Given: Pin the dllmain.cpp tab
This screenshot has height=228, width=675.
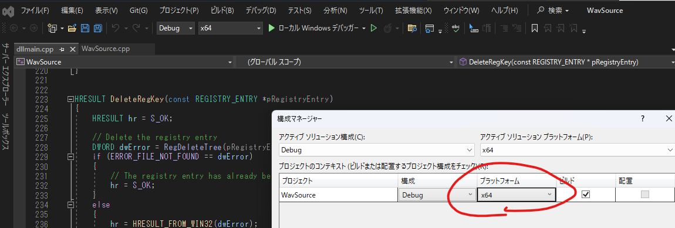Looking at the screenshot, I should (62, 49).
